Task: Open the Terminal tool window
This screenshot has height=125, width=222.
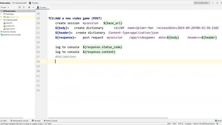Action: pos(36,120)
